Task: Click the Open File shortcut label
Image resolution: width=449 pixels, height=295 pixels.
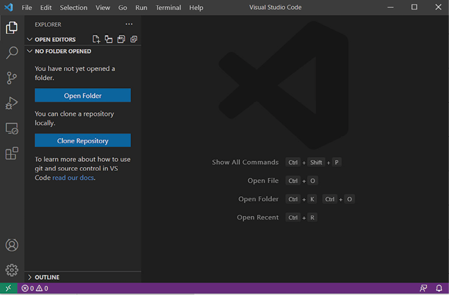Action: pyautogui.click(x=263, y=181)
